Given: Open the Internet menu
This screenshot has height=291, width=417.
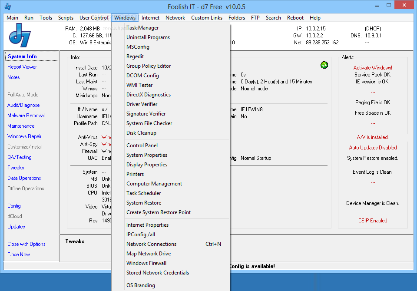Looking at the screenshot, I should pyautogui.click(x=150, y=18).
